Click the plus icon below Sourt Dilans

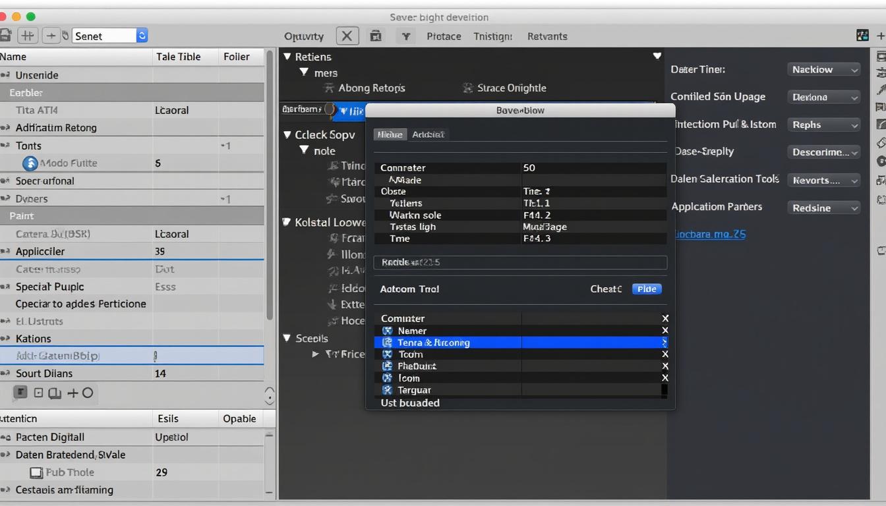click(72, 393)
